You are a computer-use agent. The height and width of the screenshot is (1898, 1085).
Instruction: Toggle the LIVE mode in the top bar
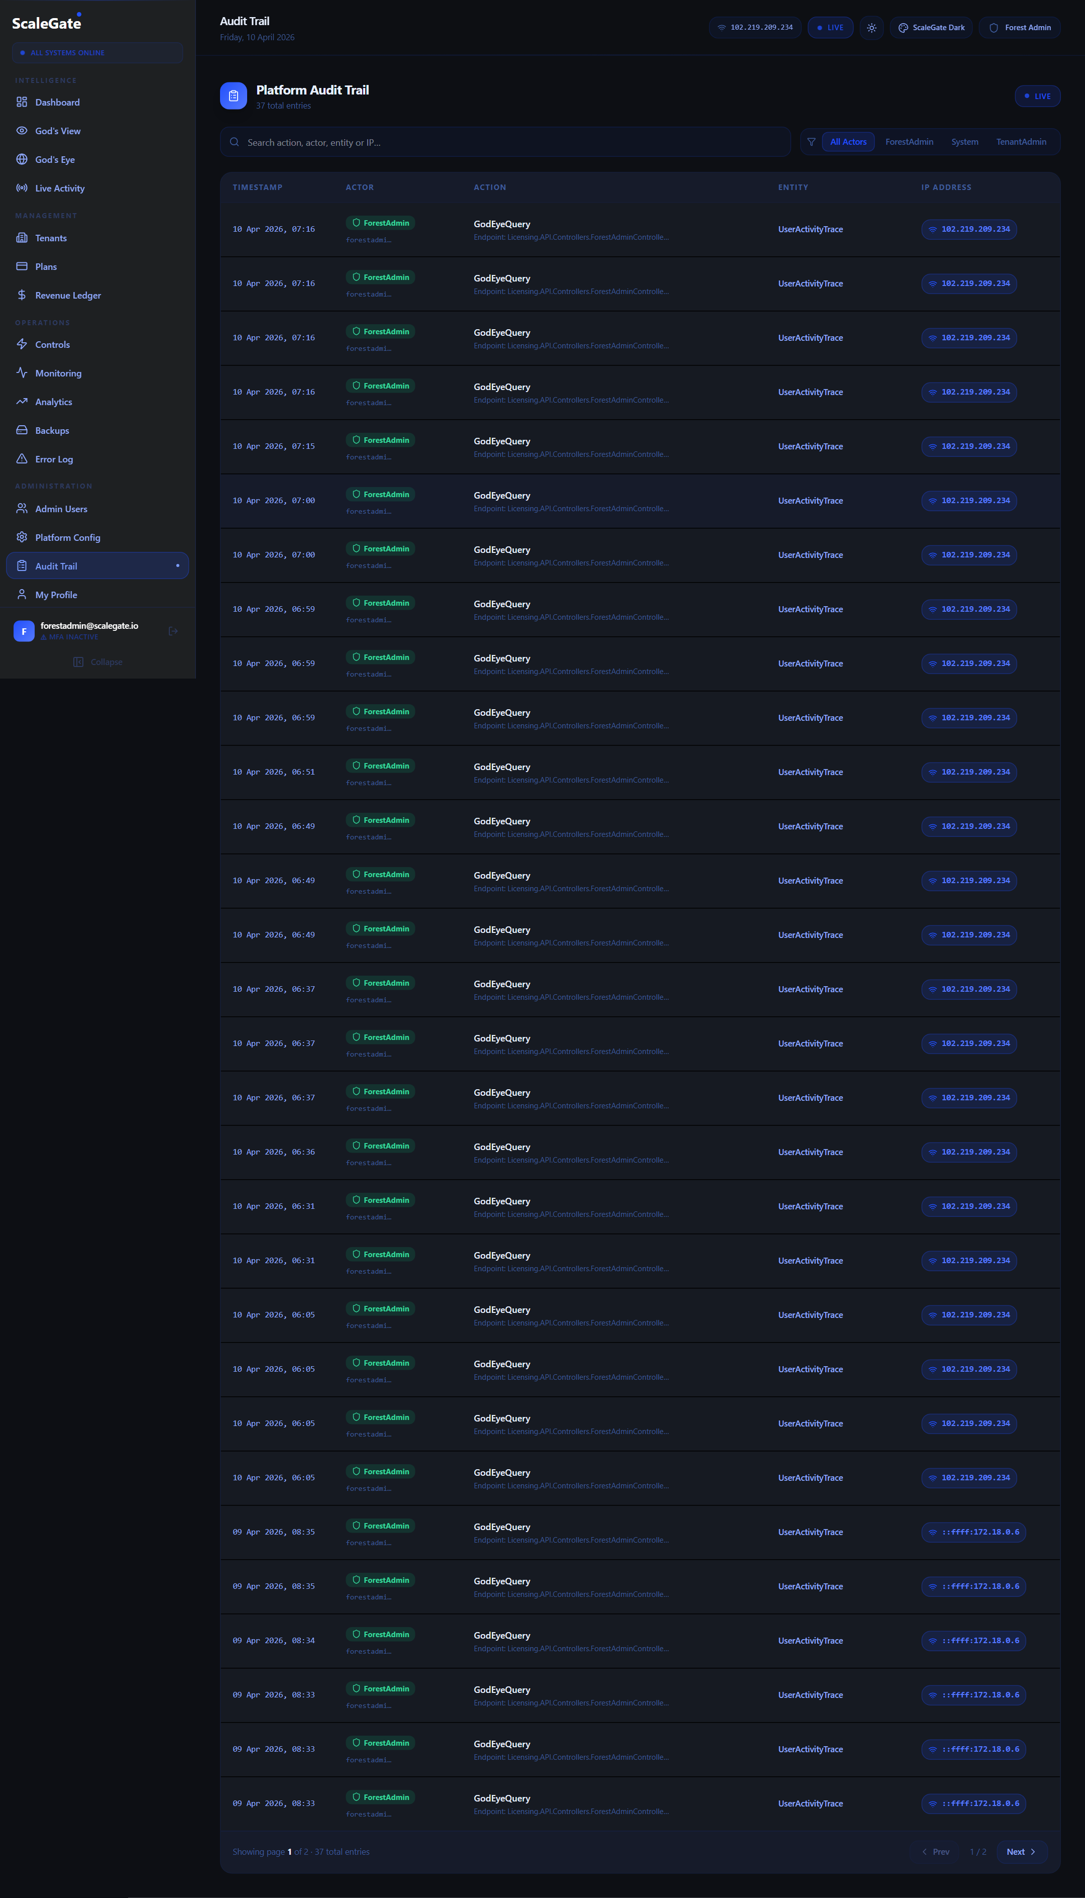point(830,28)
